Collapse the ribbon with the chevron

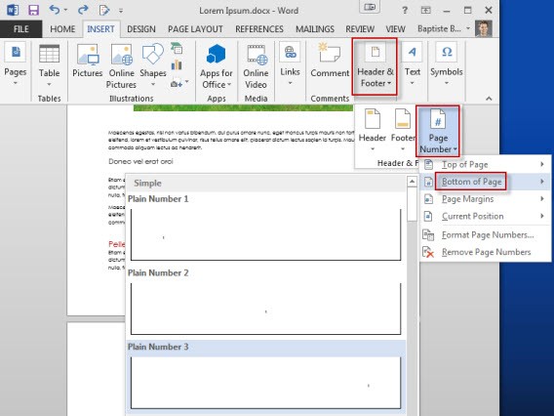pos(489,99)
